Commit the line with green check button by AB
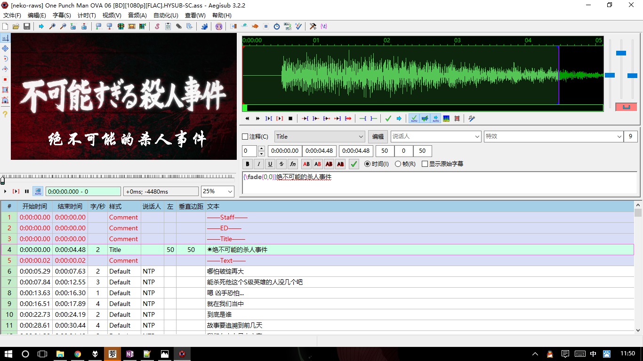The width and height of the screenshot is (643, 361). tap(354, 164)
